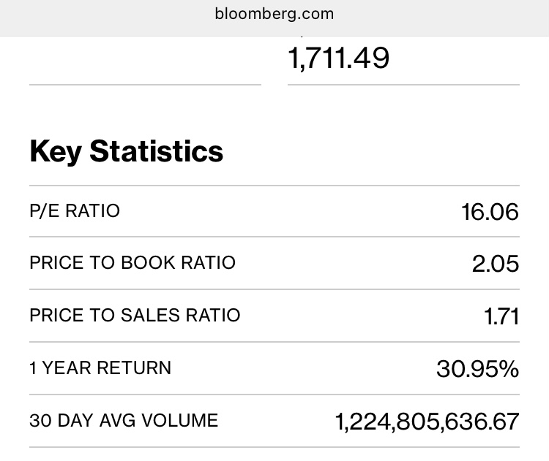Click the divider line under 1,711.49

click(x=403, y=85)
